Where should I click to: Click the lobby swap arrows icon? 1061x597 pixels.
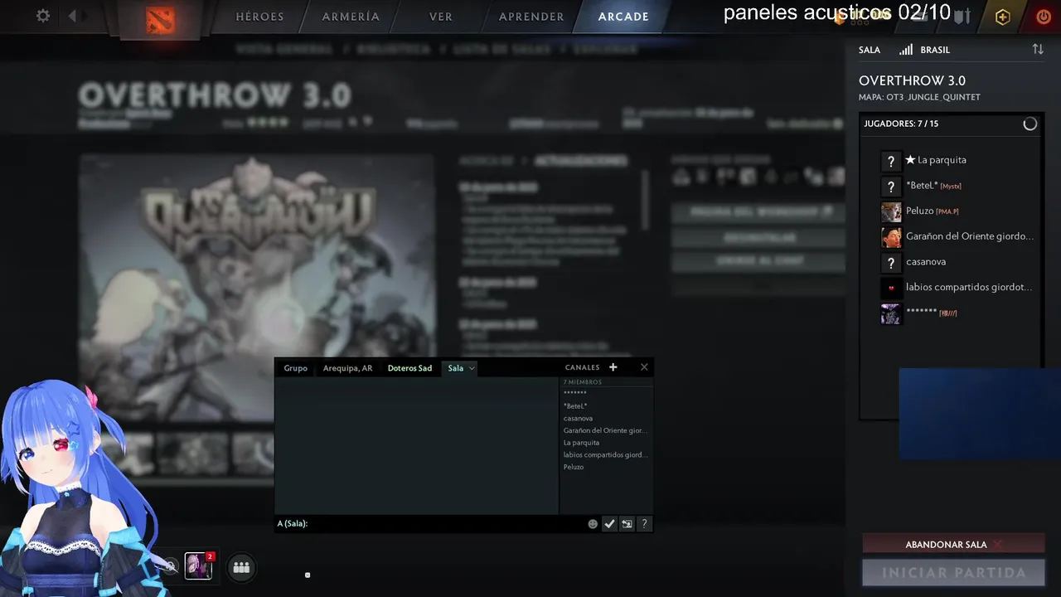point(1038,49)
